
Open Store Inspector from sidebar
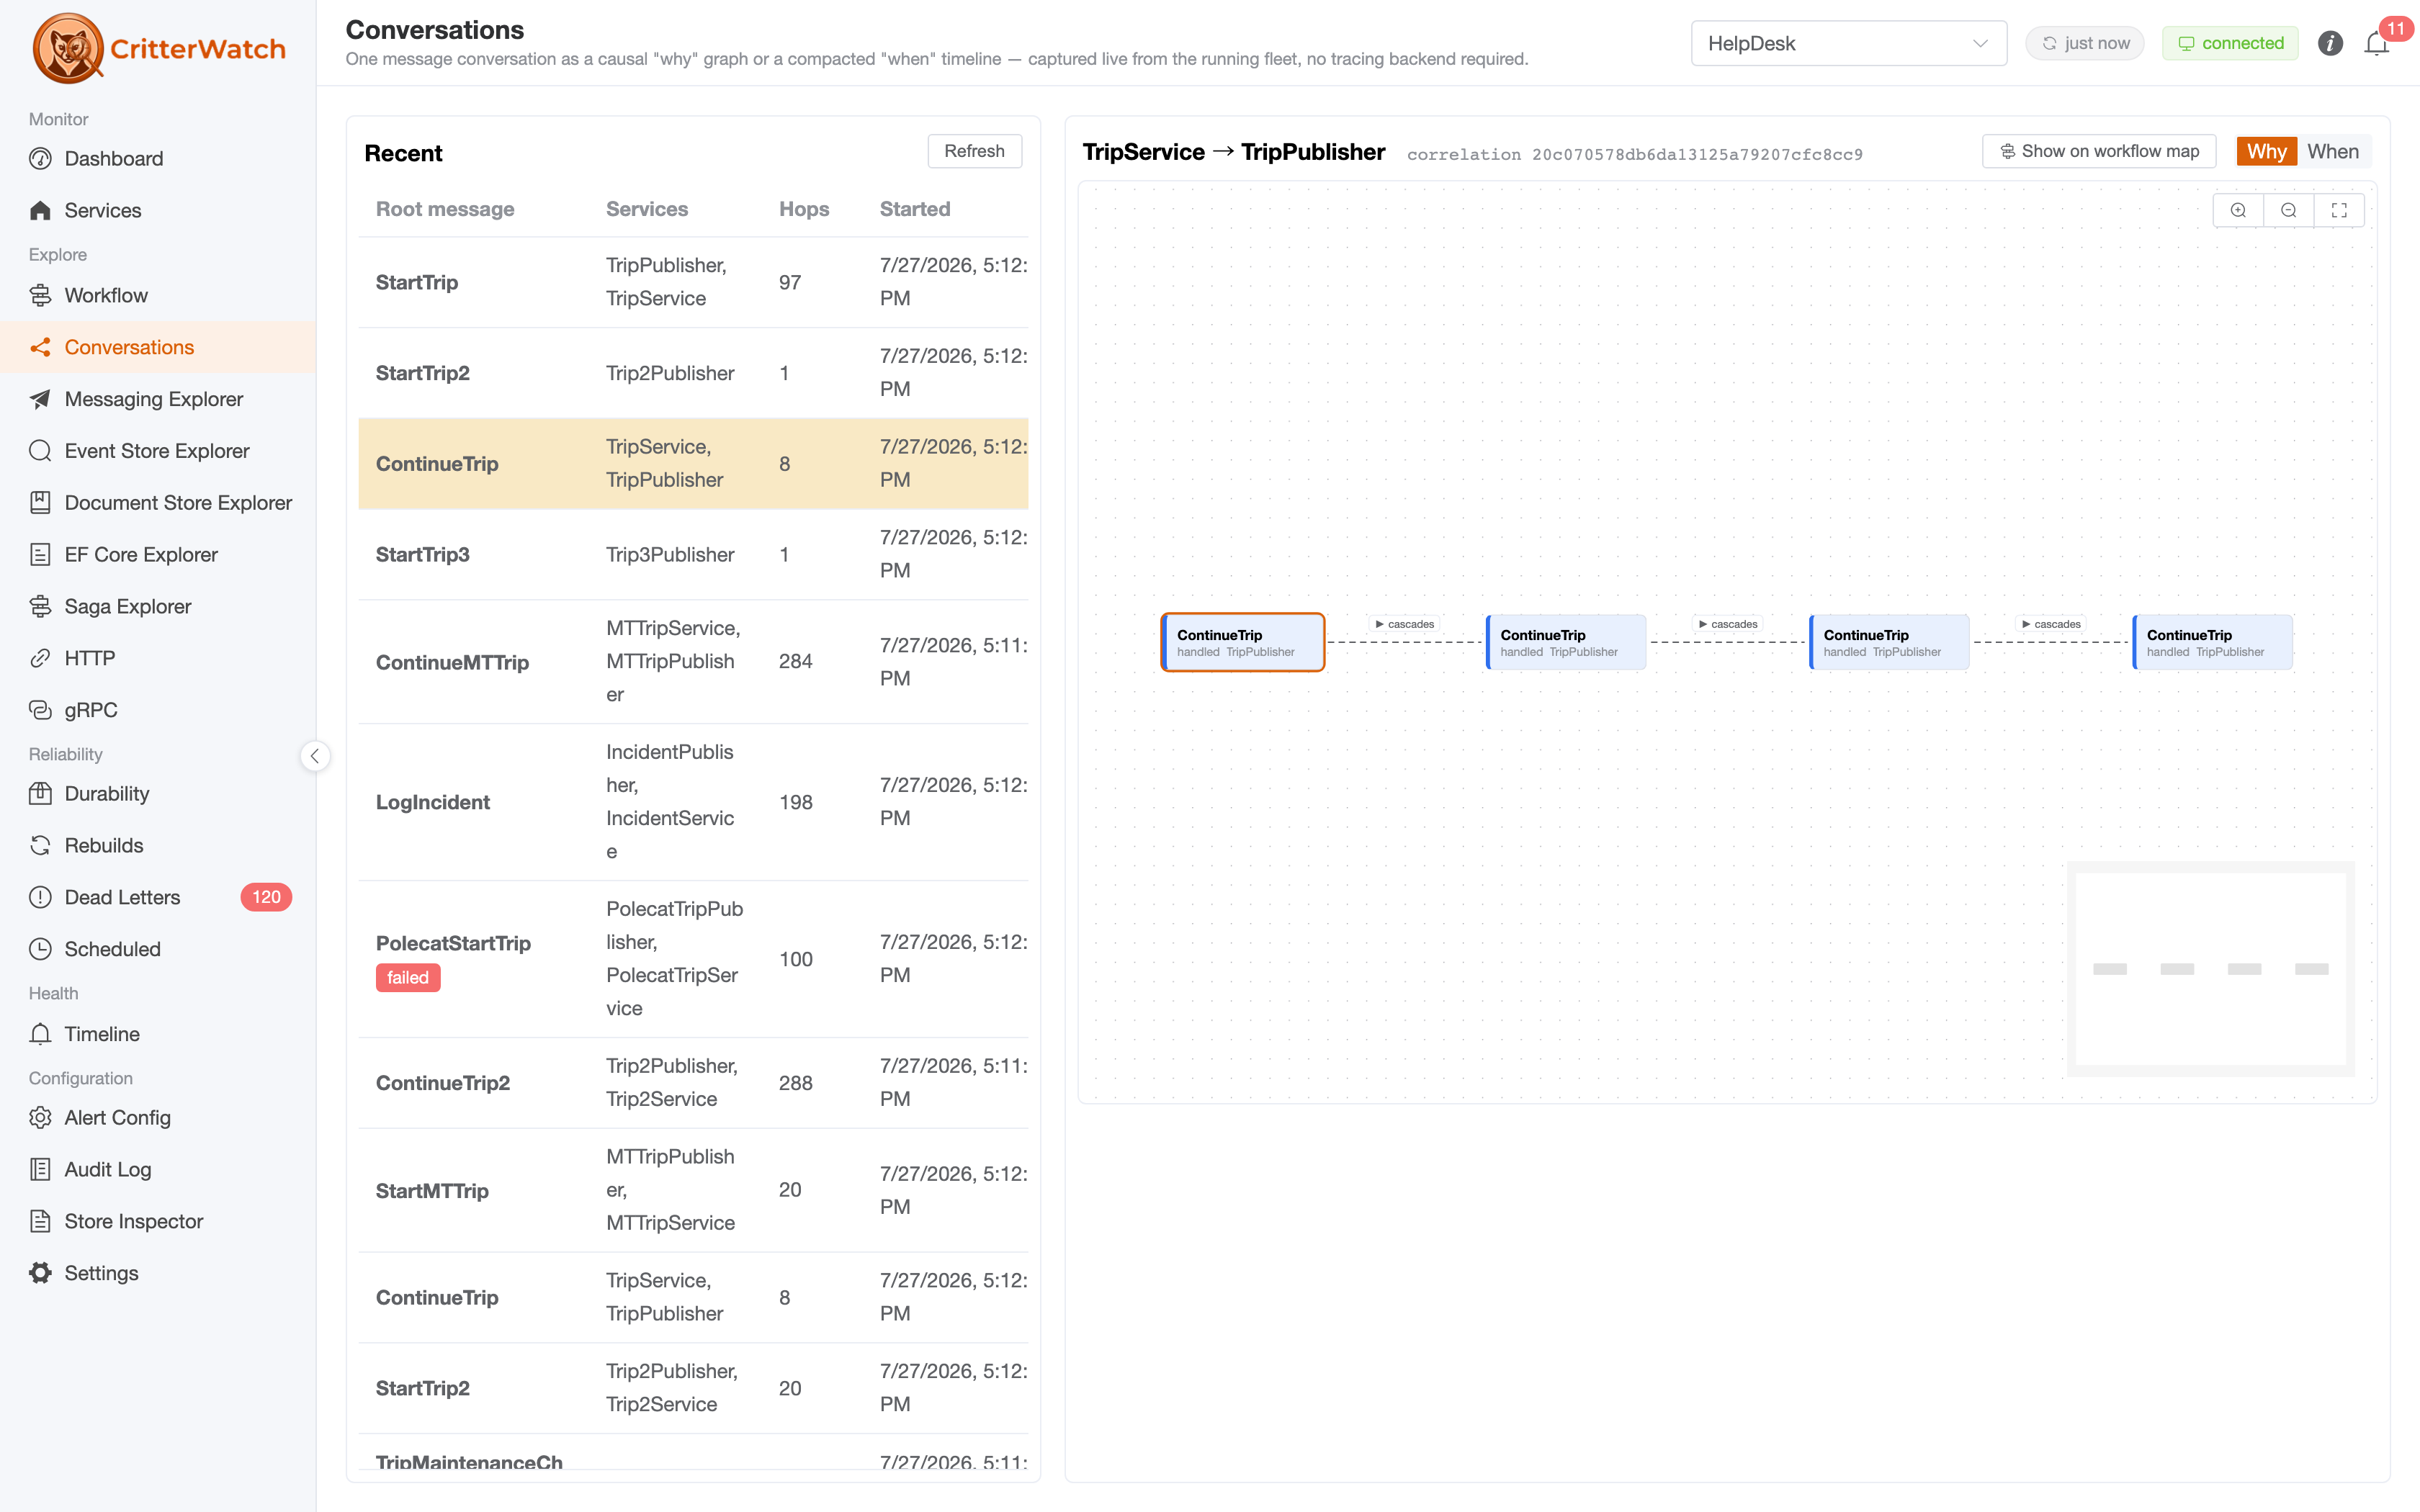coord(158,1221)
